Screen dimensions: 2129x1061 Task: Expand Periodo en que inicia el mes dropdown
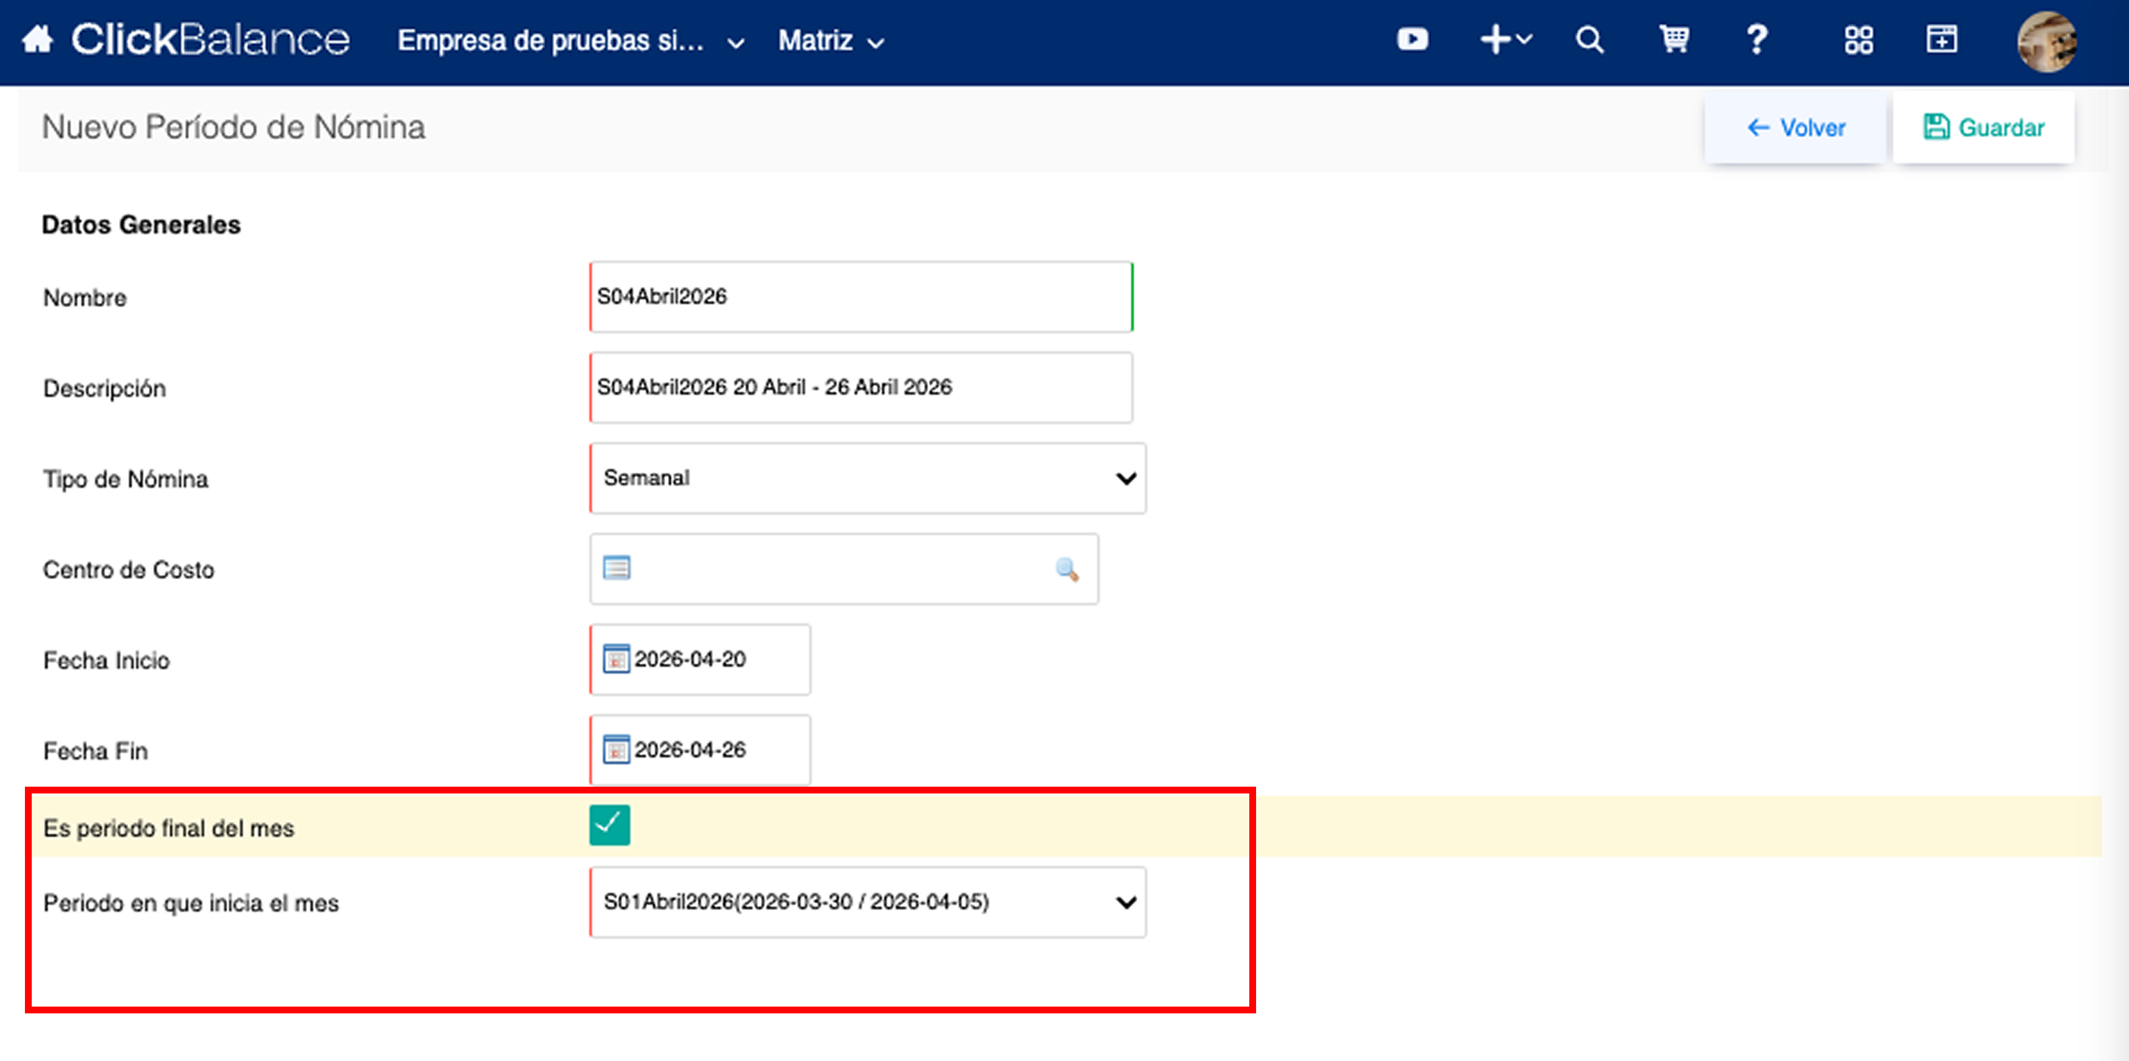[868, 902]
